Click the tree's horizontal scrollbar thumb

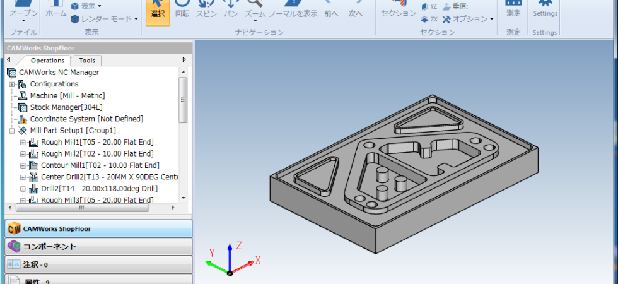click(82, 208)
